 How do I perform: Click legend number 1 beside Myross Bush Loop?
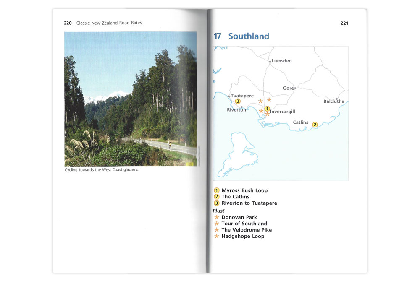tap(216, 190)
